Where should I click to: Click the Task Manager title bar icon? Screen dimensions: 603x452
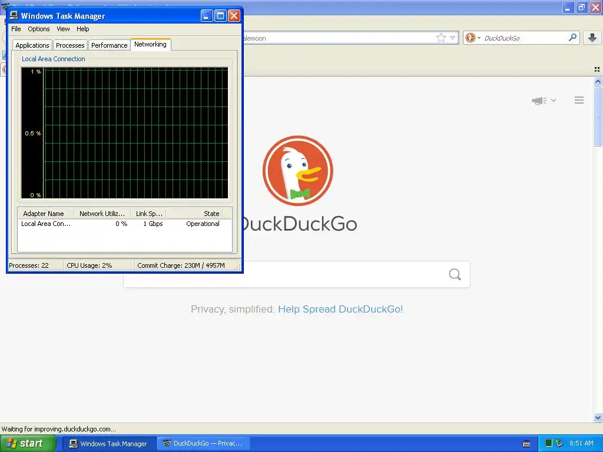(14, 15)
